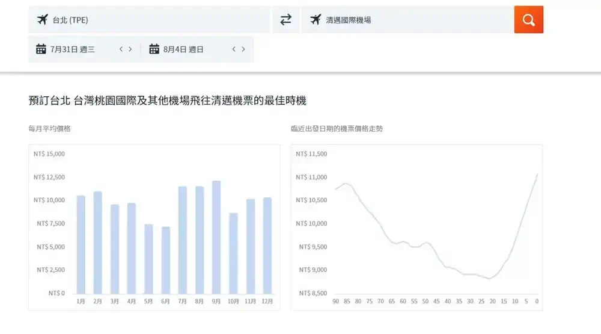601x334 pixels.
Task: Click the NT$ 11,500 axis label
Action: [311, 154]
